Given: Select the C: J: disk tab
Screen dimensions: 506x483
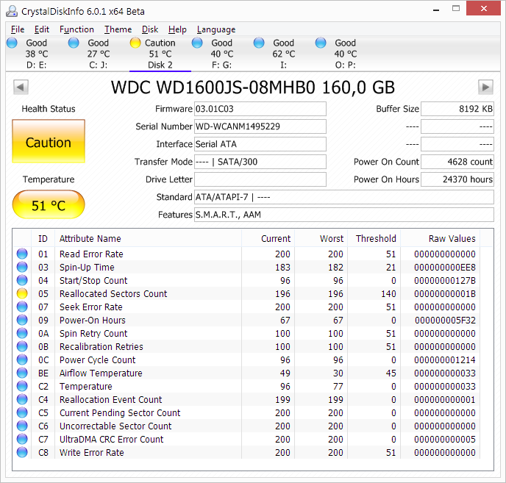Looking at the screenshot, I should click(x=98, y=54).
